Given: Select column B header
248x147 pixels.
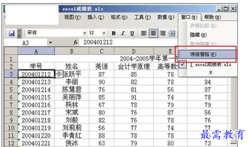Looking at the screenshot, I should pos(72,51).
